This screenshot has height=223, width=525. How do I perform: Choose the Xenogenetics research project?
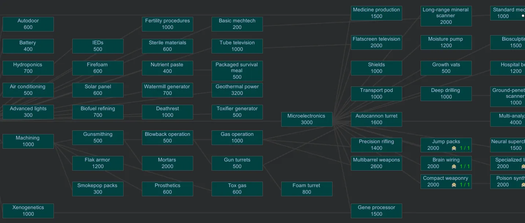(28, 211)
